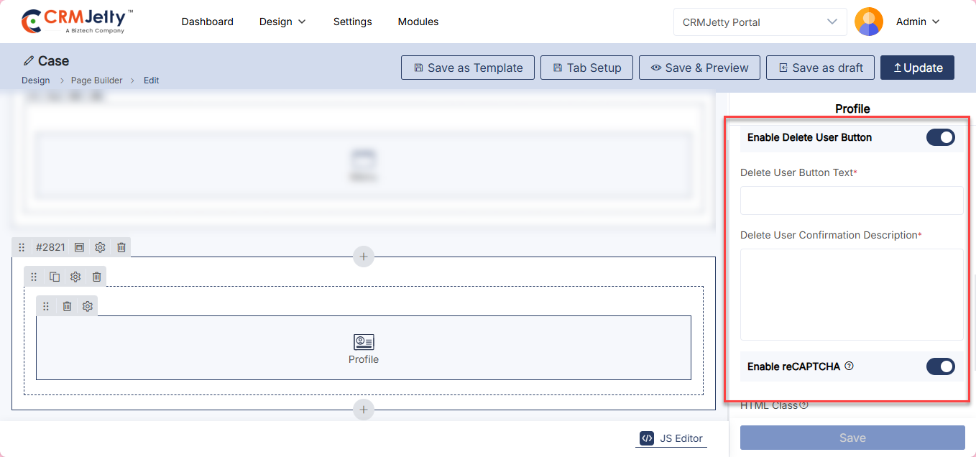Open the Modules menu item
This screenshot has width=976, height=457.
coord(418,22)
